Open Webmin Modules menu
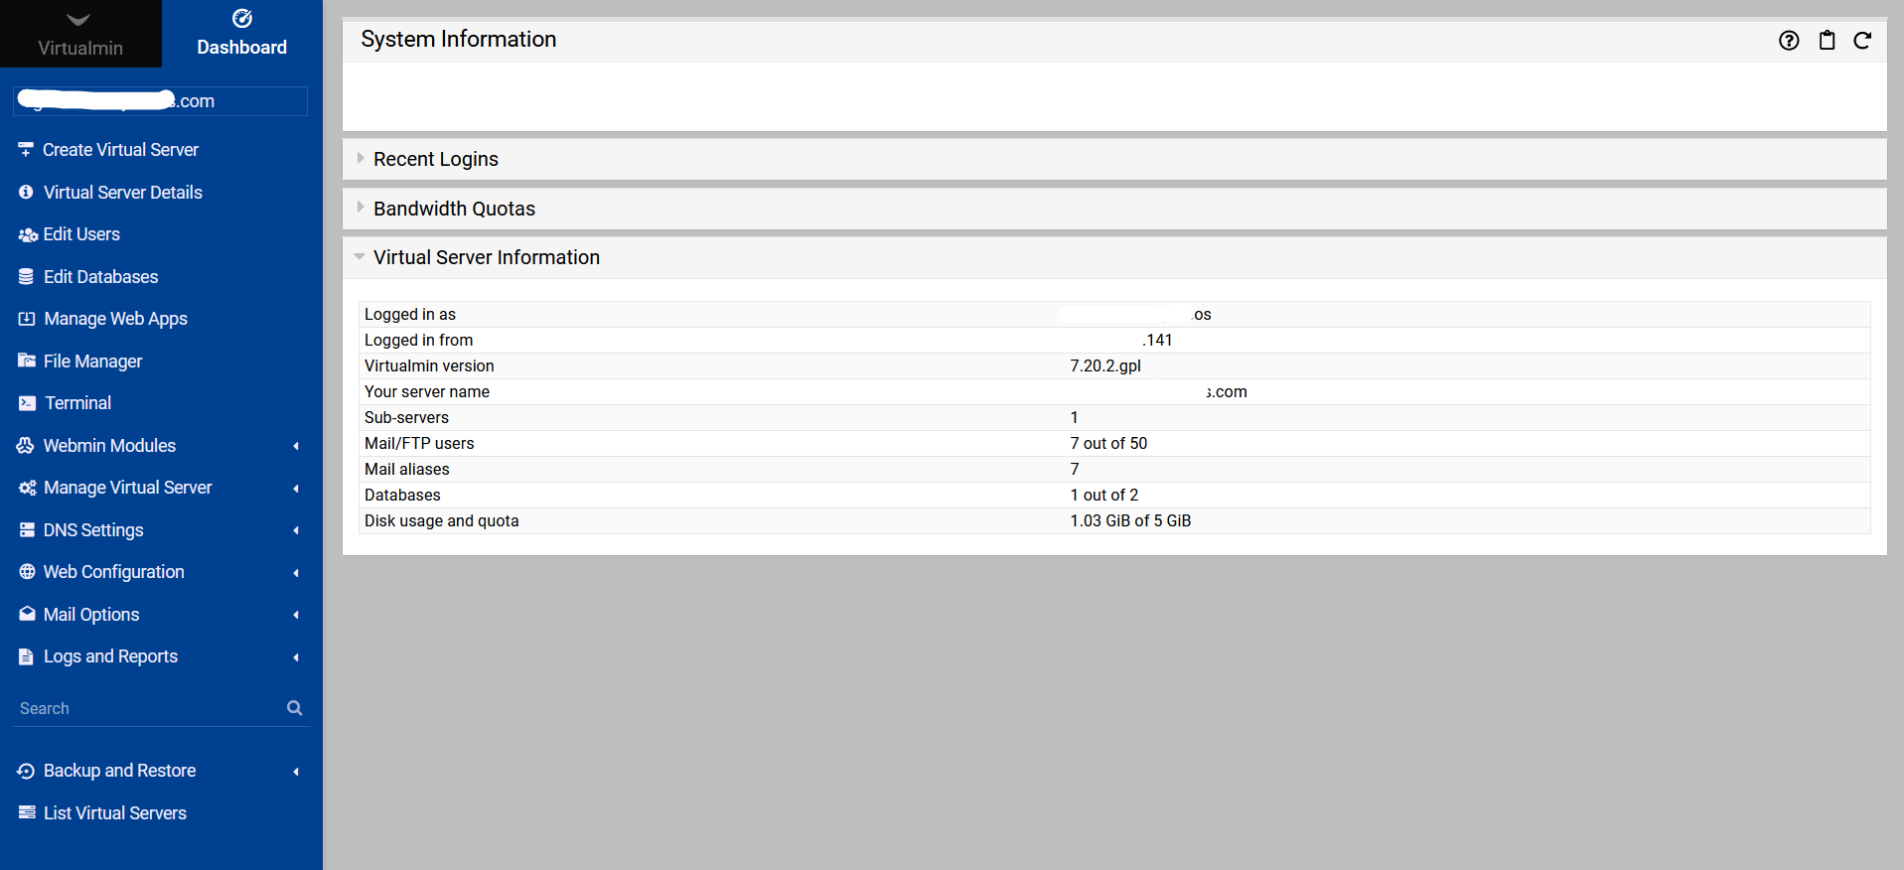The height and width of the screenshot is (870, 1904). point(109,446)
